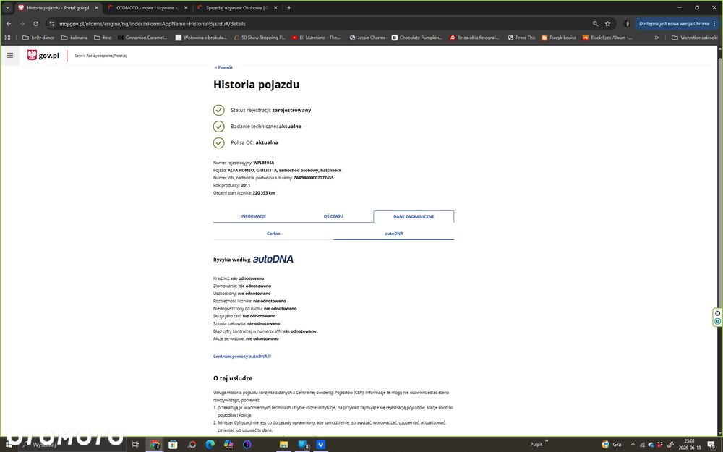This screenshot has width=723, height=452.
Task: Open the tab search dropdown arrow
Action: click(x=7, y=7)
